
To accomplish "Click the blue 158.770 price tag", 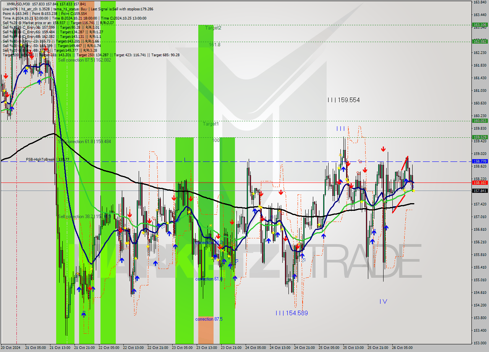I will (480, 161).
